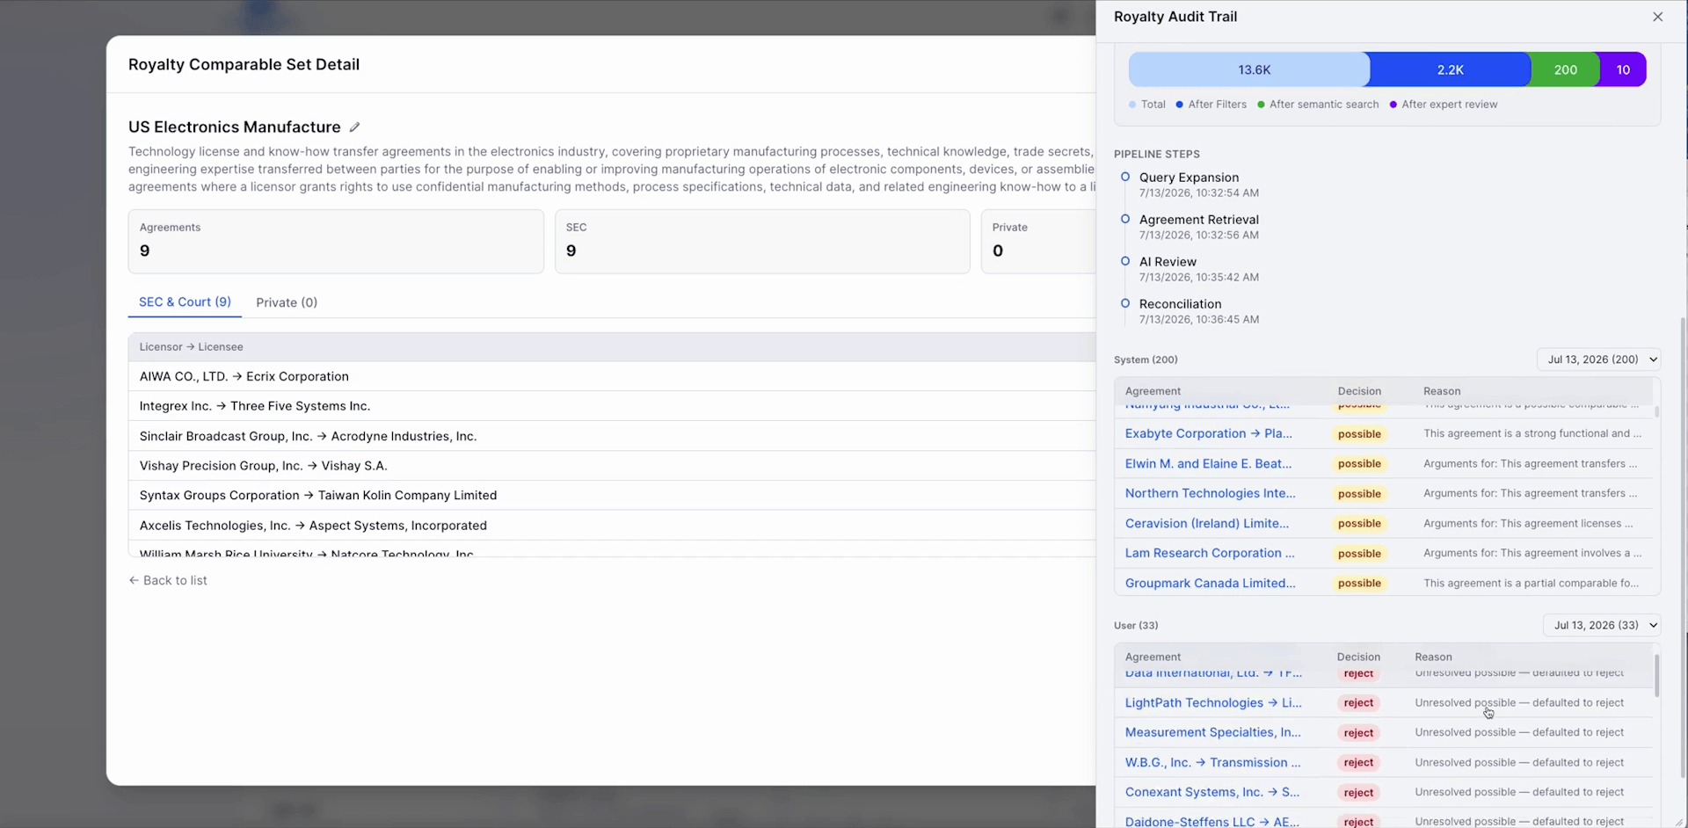Click the After expert review legend item
This screenshot has width=1688, height=828.
click(x=1444, y=105)
